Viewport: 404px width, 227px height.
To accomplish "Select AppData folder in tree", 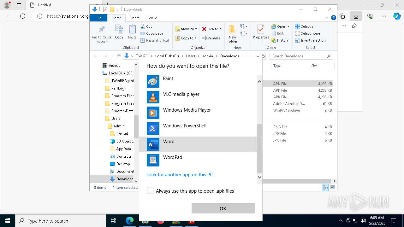I will 120,149.
